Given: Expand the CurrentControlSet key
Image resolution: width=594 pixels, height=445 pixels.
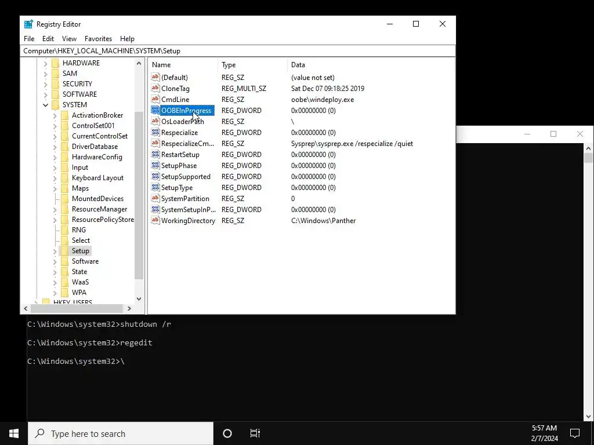Looking at the screenshot, I should point(55,136).
